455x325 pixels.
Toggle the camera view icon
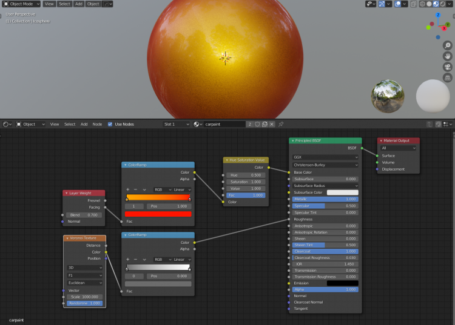tap(447, 67)
